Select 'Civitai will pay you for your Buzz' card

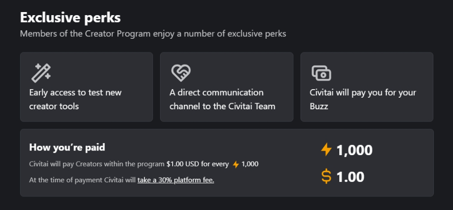(367, 87)
